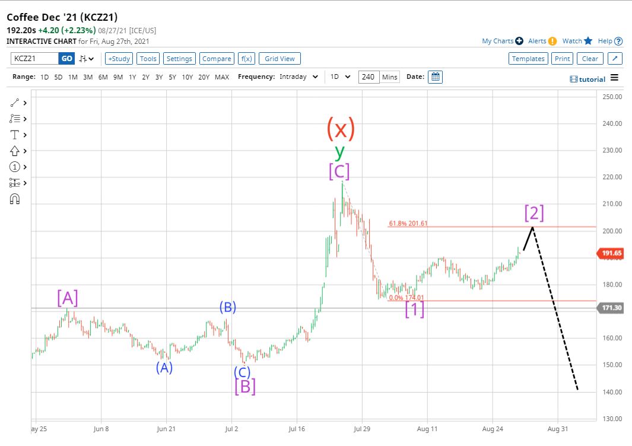Open the Frequency Intraday dropdown
The image size is (632, 446).
298,77
